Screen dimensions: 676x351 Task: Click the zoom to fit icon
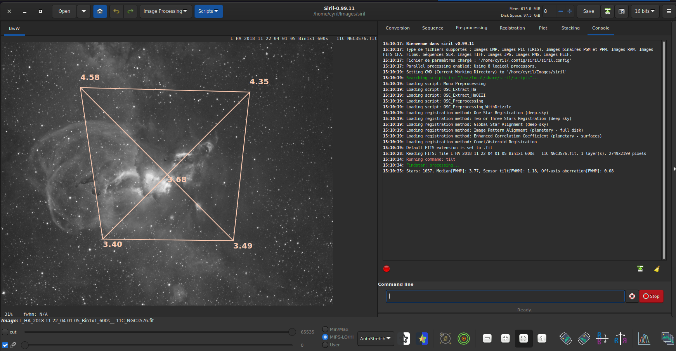pyautogui.click(x=523, y=339)
